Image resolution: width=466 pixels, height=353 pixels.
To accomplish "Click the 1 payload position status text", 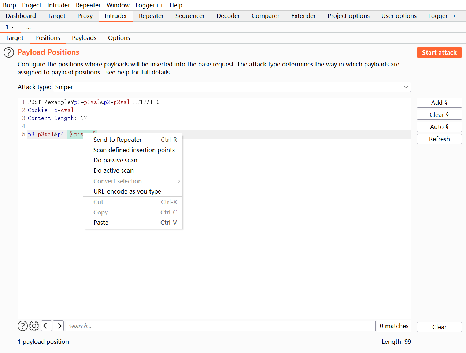I will point(43,342).
